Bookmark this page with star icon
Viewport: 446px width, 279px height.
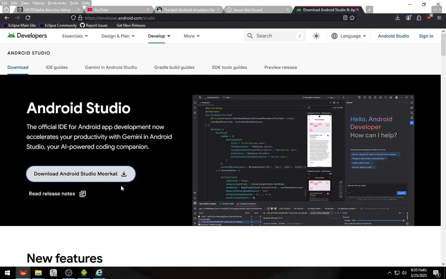pyautogui.click(x=352, y=18)
